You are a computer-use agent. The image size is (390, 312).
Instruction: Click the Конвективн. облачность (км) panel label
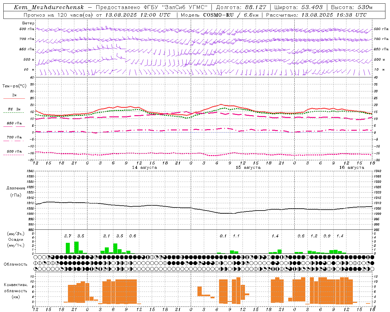16,291
